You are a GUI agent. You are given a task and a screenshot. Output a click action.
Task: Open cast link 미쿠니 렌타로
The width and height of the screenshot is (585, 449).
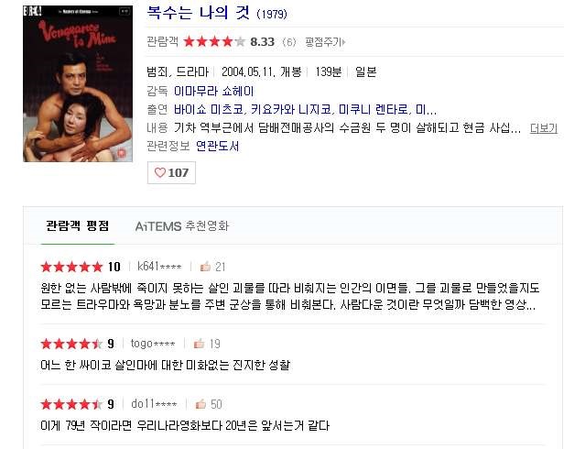tap(374, 109)
